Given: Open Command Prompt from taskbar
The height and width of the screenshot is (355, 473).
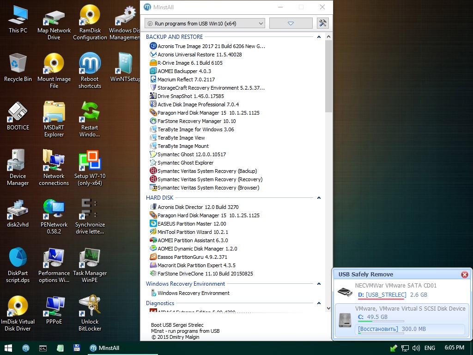Looking at the screenshot, I should coord(43,348).
